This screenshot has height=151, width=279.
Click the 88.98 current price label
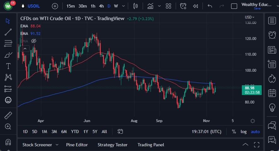(252, 88)
